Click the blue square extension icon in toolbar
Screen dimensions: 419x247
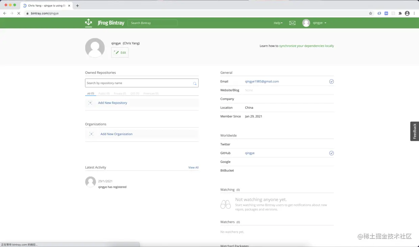pyautogui.click(x=386, y=14)
